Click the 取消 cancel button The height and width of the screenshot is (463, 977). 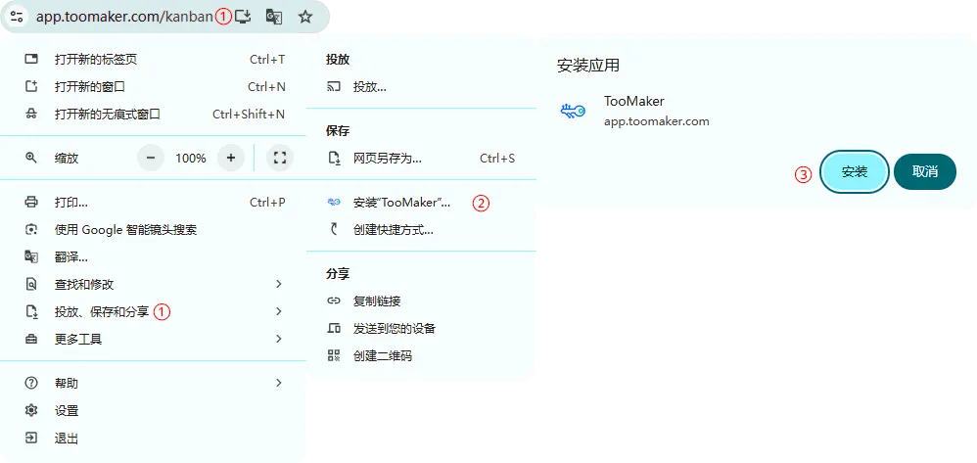tap(925, 172)
